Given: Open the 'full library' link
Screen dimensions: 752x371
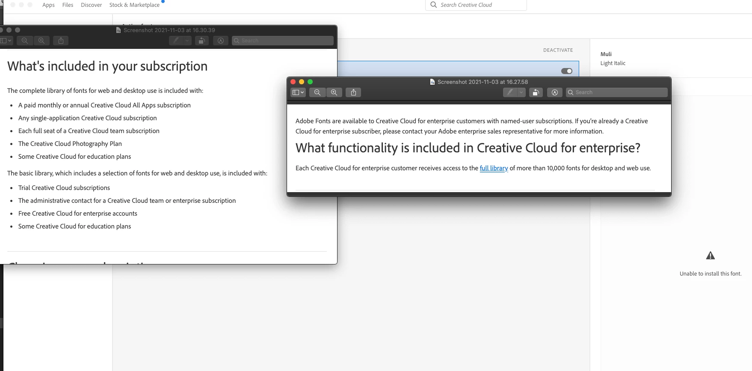Looking at the screenshot, I should (x=494, y=168).
